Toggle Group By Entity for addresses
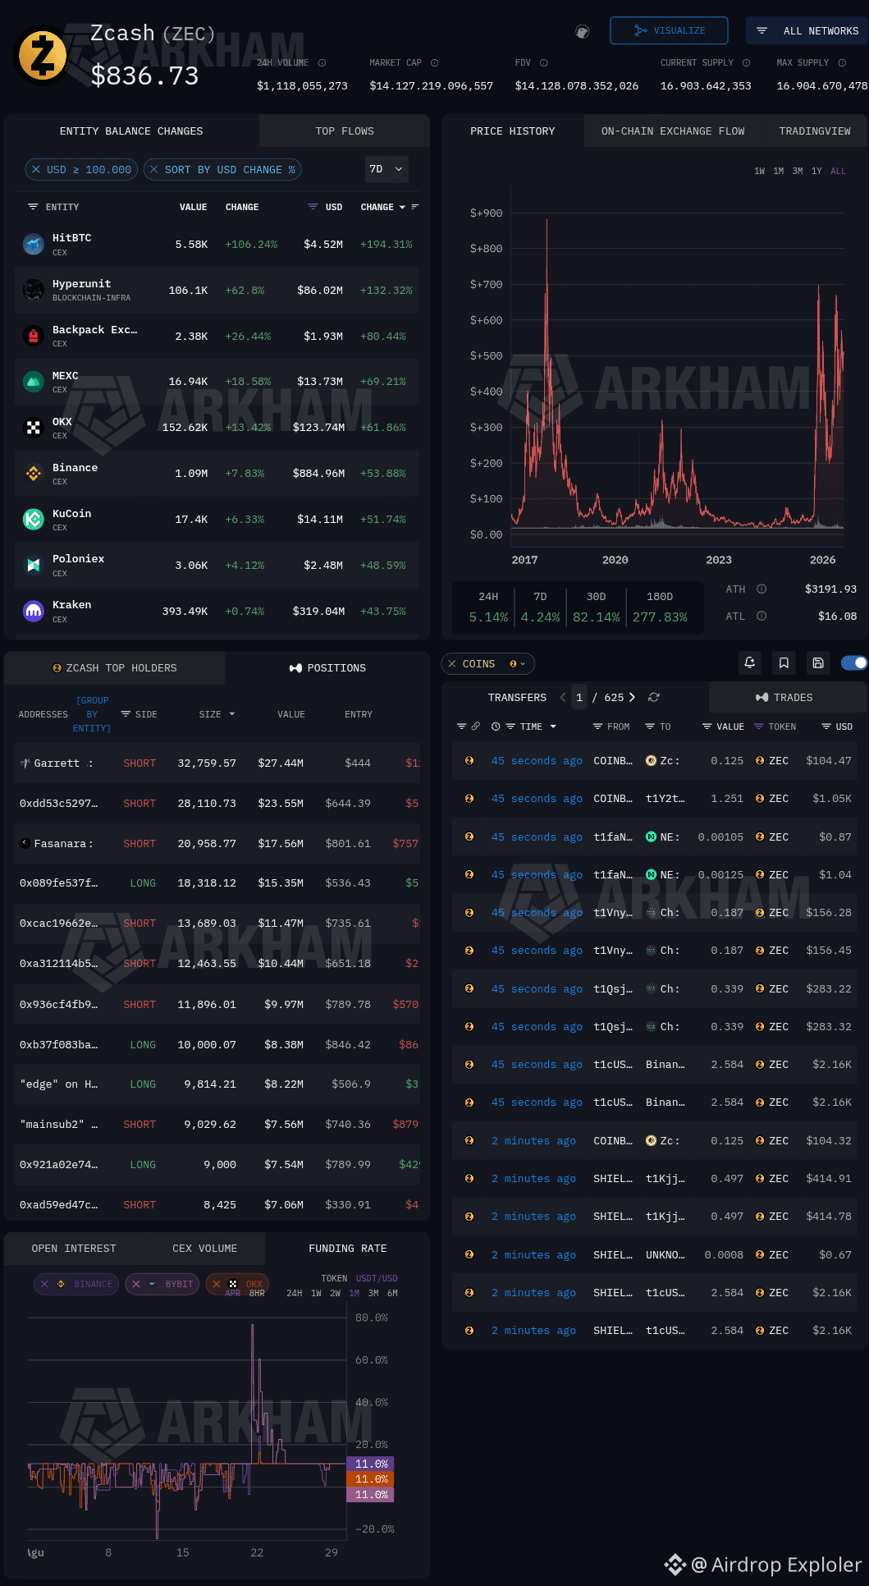The width and height of the screenshot is (869, 1586). click(92, 714)
